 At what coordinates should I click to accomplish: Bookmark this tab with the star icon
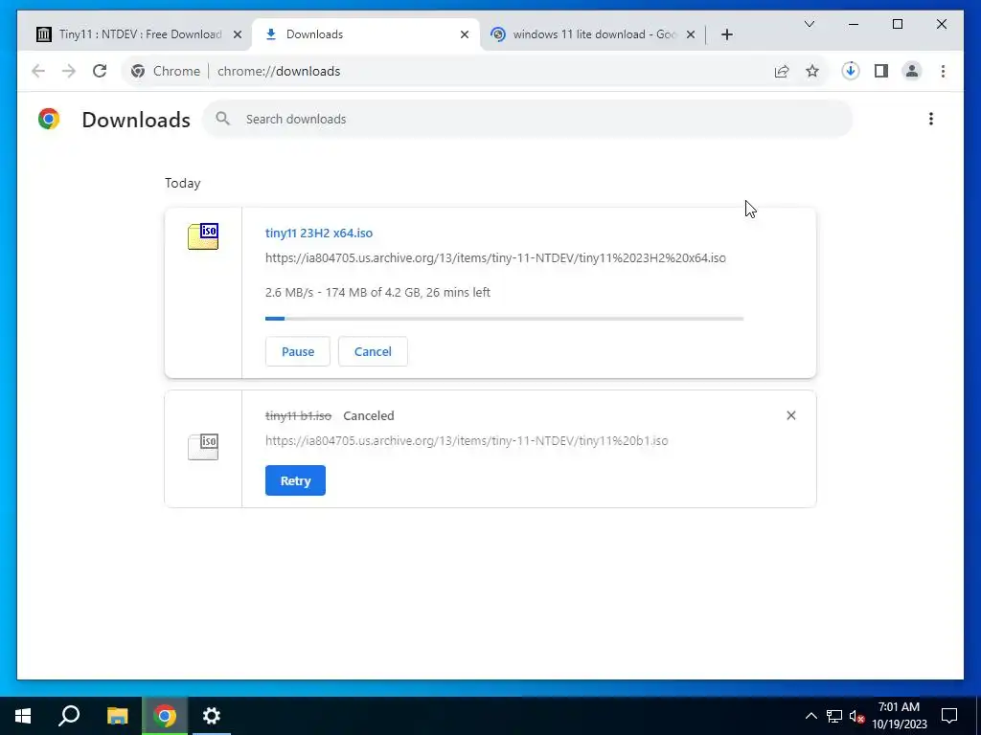(812, 71)
